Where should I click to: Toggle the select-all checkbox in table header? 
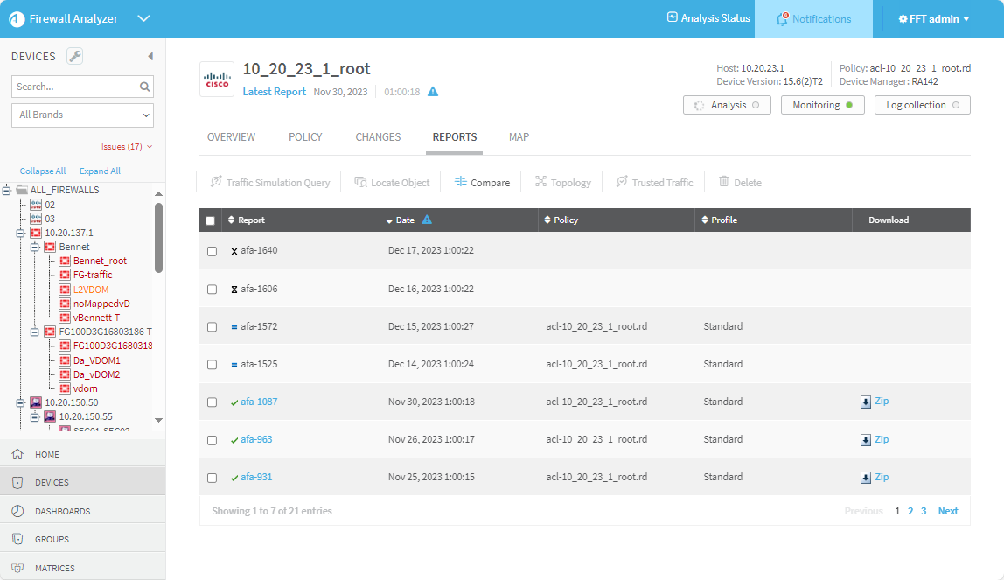(x=210, y=221)
